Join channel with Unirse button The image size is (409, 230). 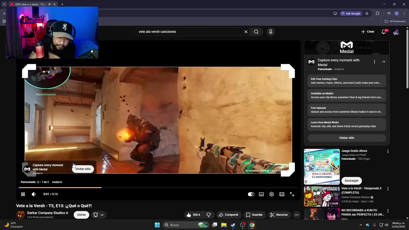pyautogui.click(x=81, y=215)
